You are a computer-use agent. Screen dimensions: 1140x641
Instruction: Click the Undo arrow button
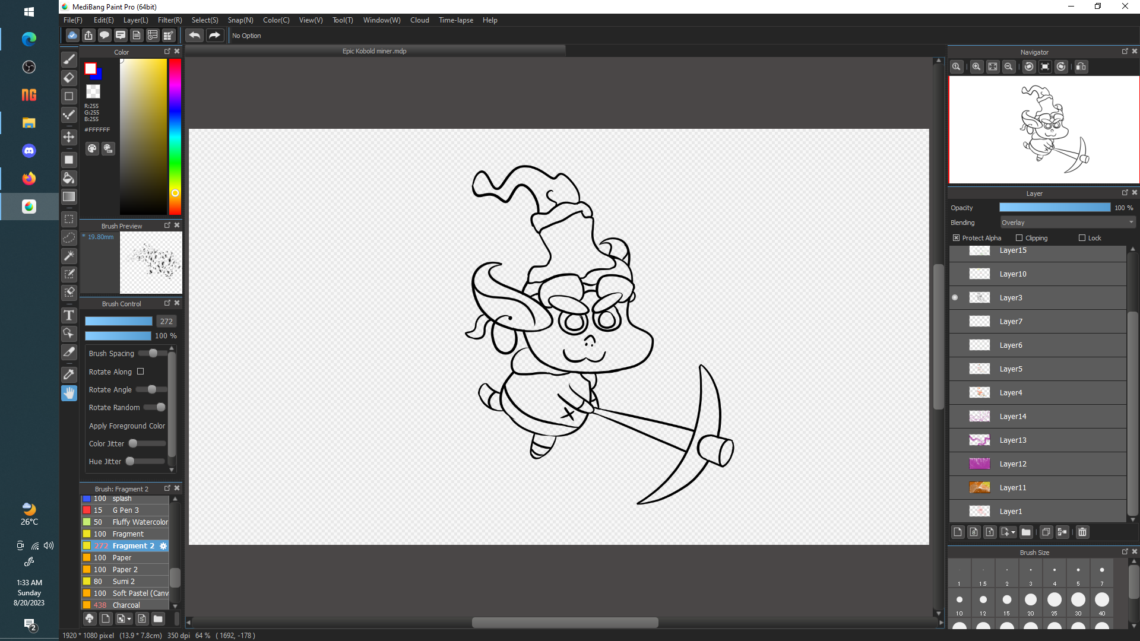(x=194, y=36)
